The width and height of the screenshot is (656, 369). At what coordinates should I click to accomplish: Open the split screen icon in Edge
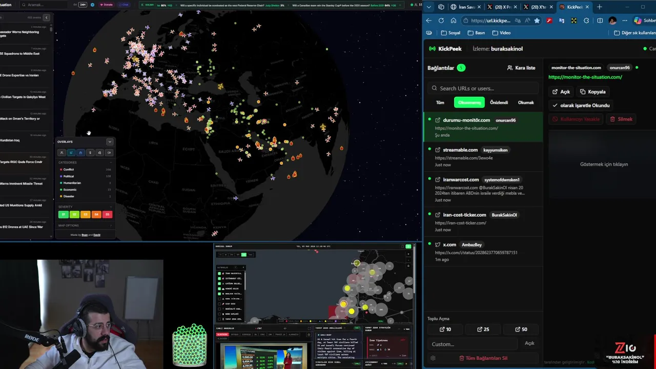tap(600, 20)
